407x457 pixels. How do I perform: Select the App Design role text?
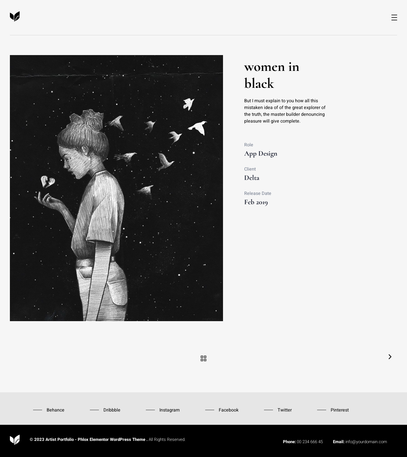click(x=261, y=153)
